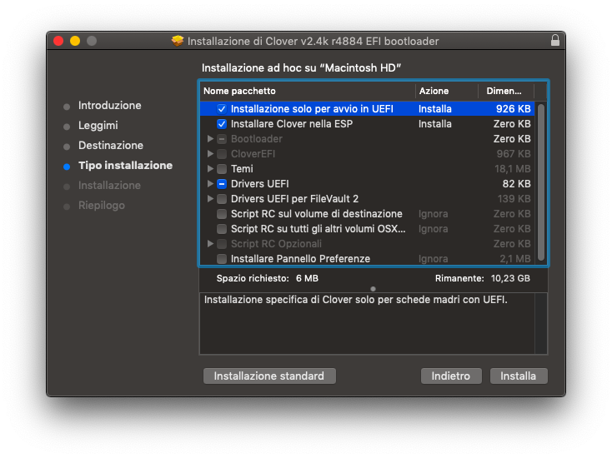Expand Drivers UEFI per FileVault 2 group
The image size is (612, 458).
click(x=210, y=199)
